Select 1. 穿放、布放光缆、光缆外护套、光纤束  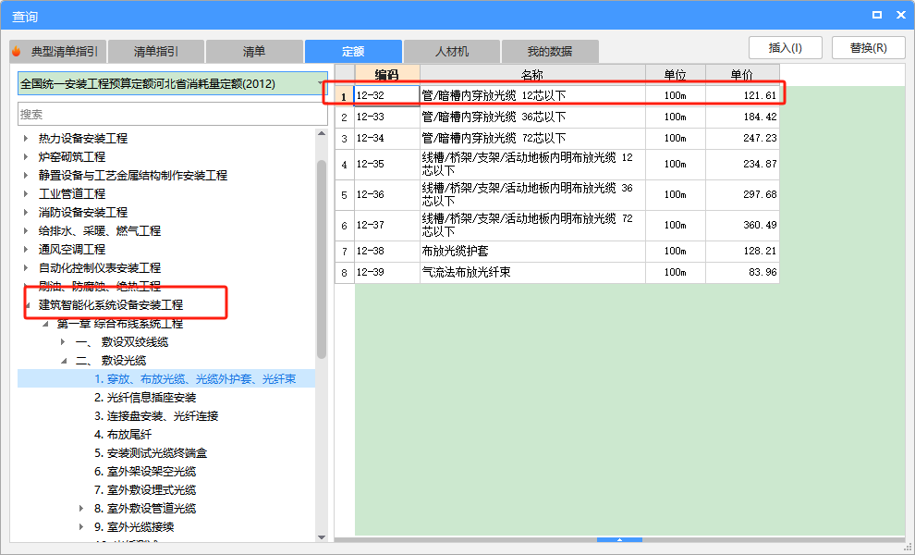[x=195, y=379]
